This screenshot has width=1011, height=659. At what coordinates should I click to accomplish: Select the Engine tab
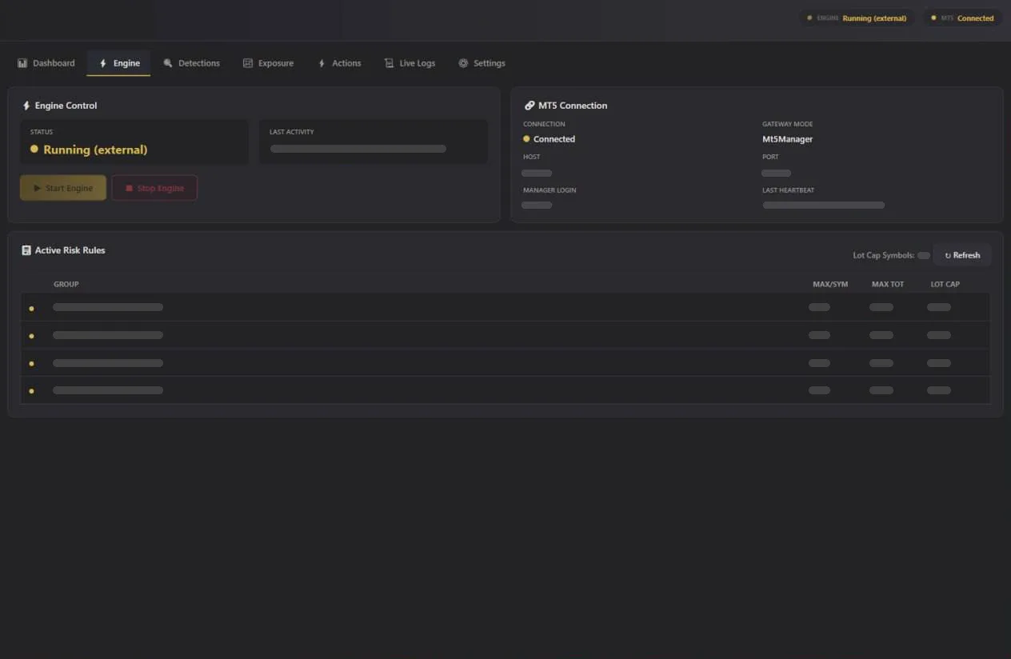pyautogui.click(x=119, y=63)
